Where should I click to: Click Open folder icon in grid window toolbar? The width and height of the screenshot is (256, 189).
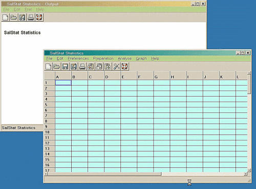click(x=57, y=66)
